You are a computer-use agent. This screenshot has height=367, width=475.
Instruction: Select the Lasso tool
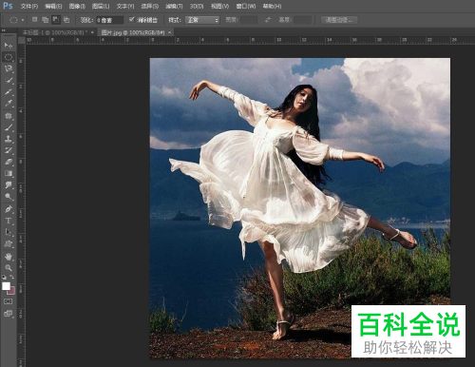(9, 68)
